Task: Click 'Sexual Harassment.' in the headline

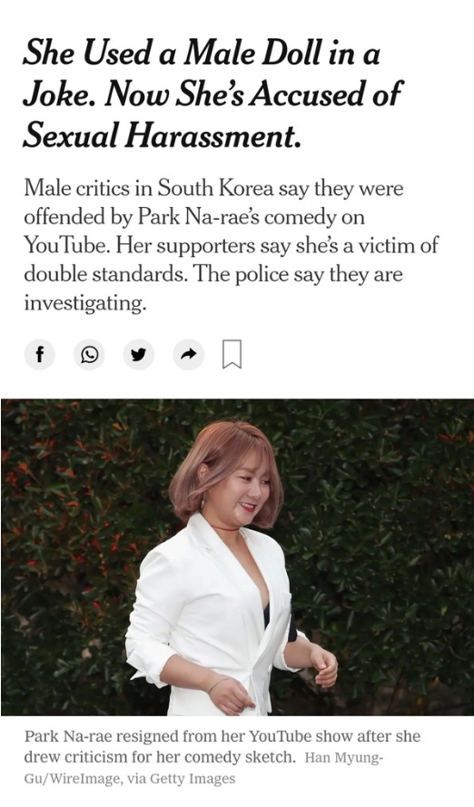Action: click(x=162, y=135)
